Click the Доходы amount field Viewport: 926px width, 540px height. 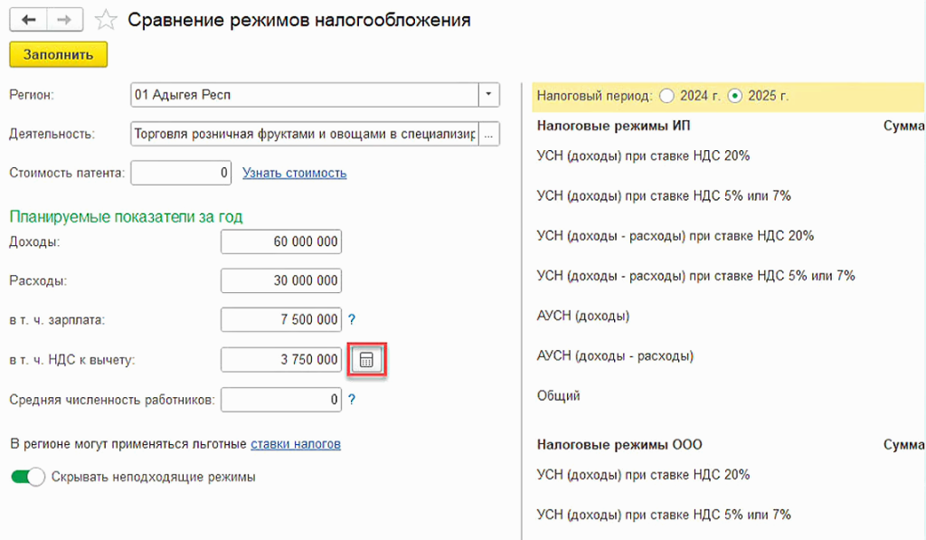click(281, 242)
